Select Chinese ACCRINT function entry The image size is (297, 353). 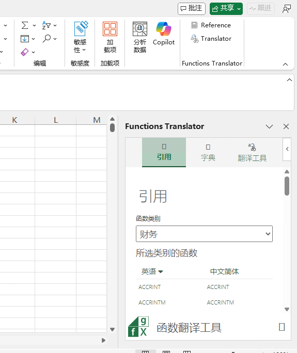click(218, 287)
